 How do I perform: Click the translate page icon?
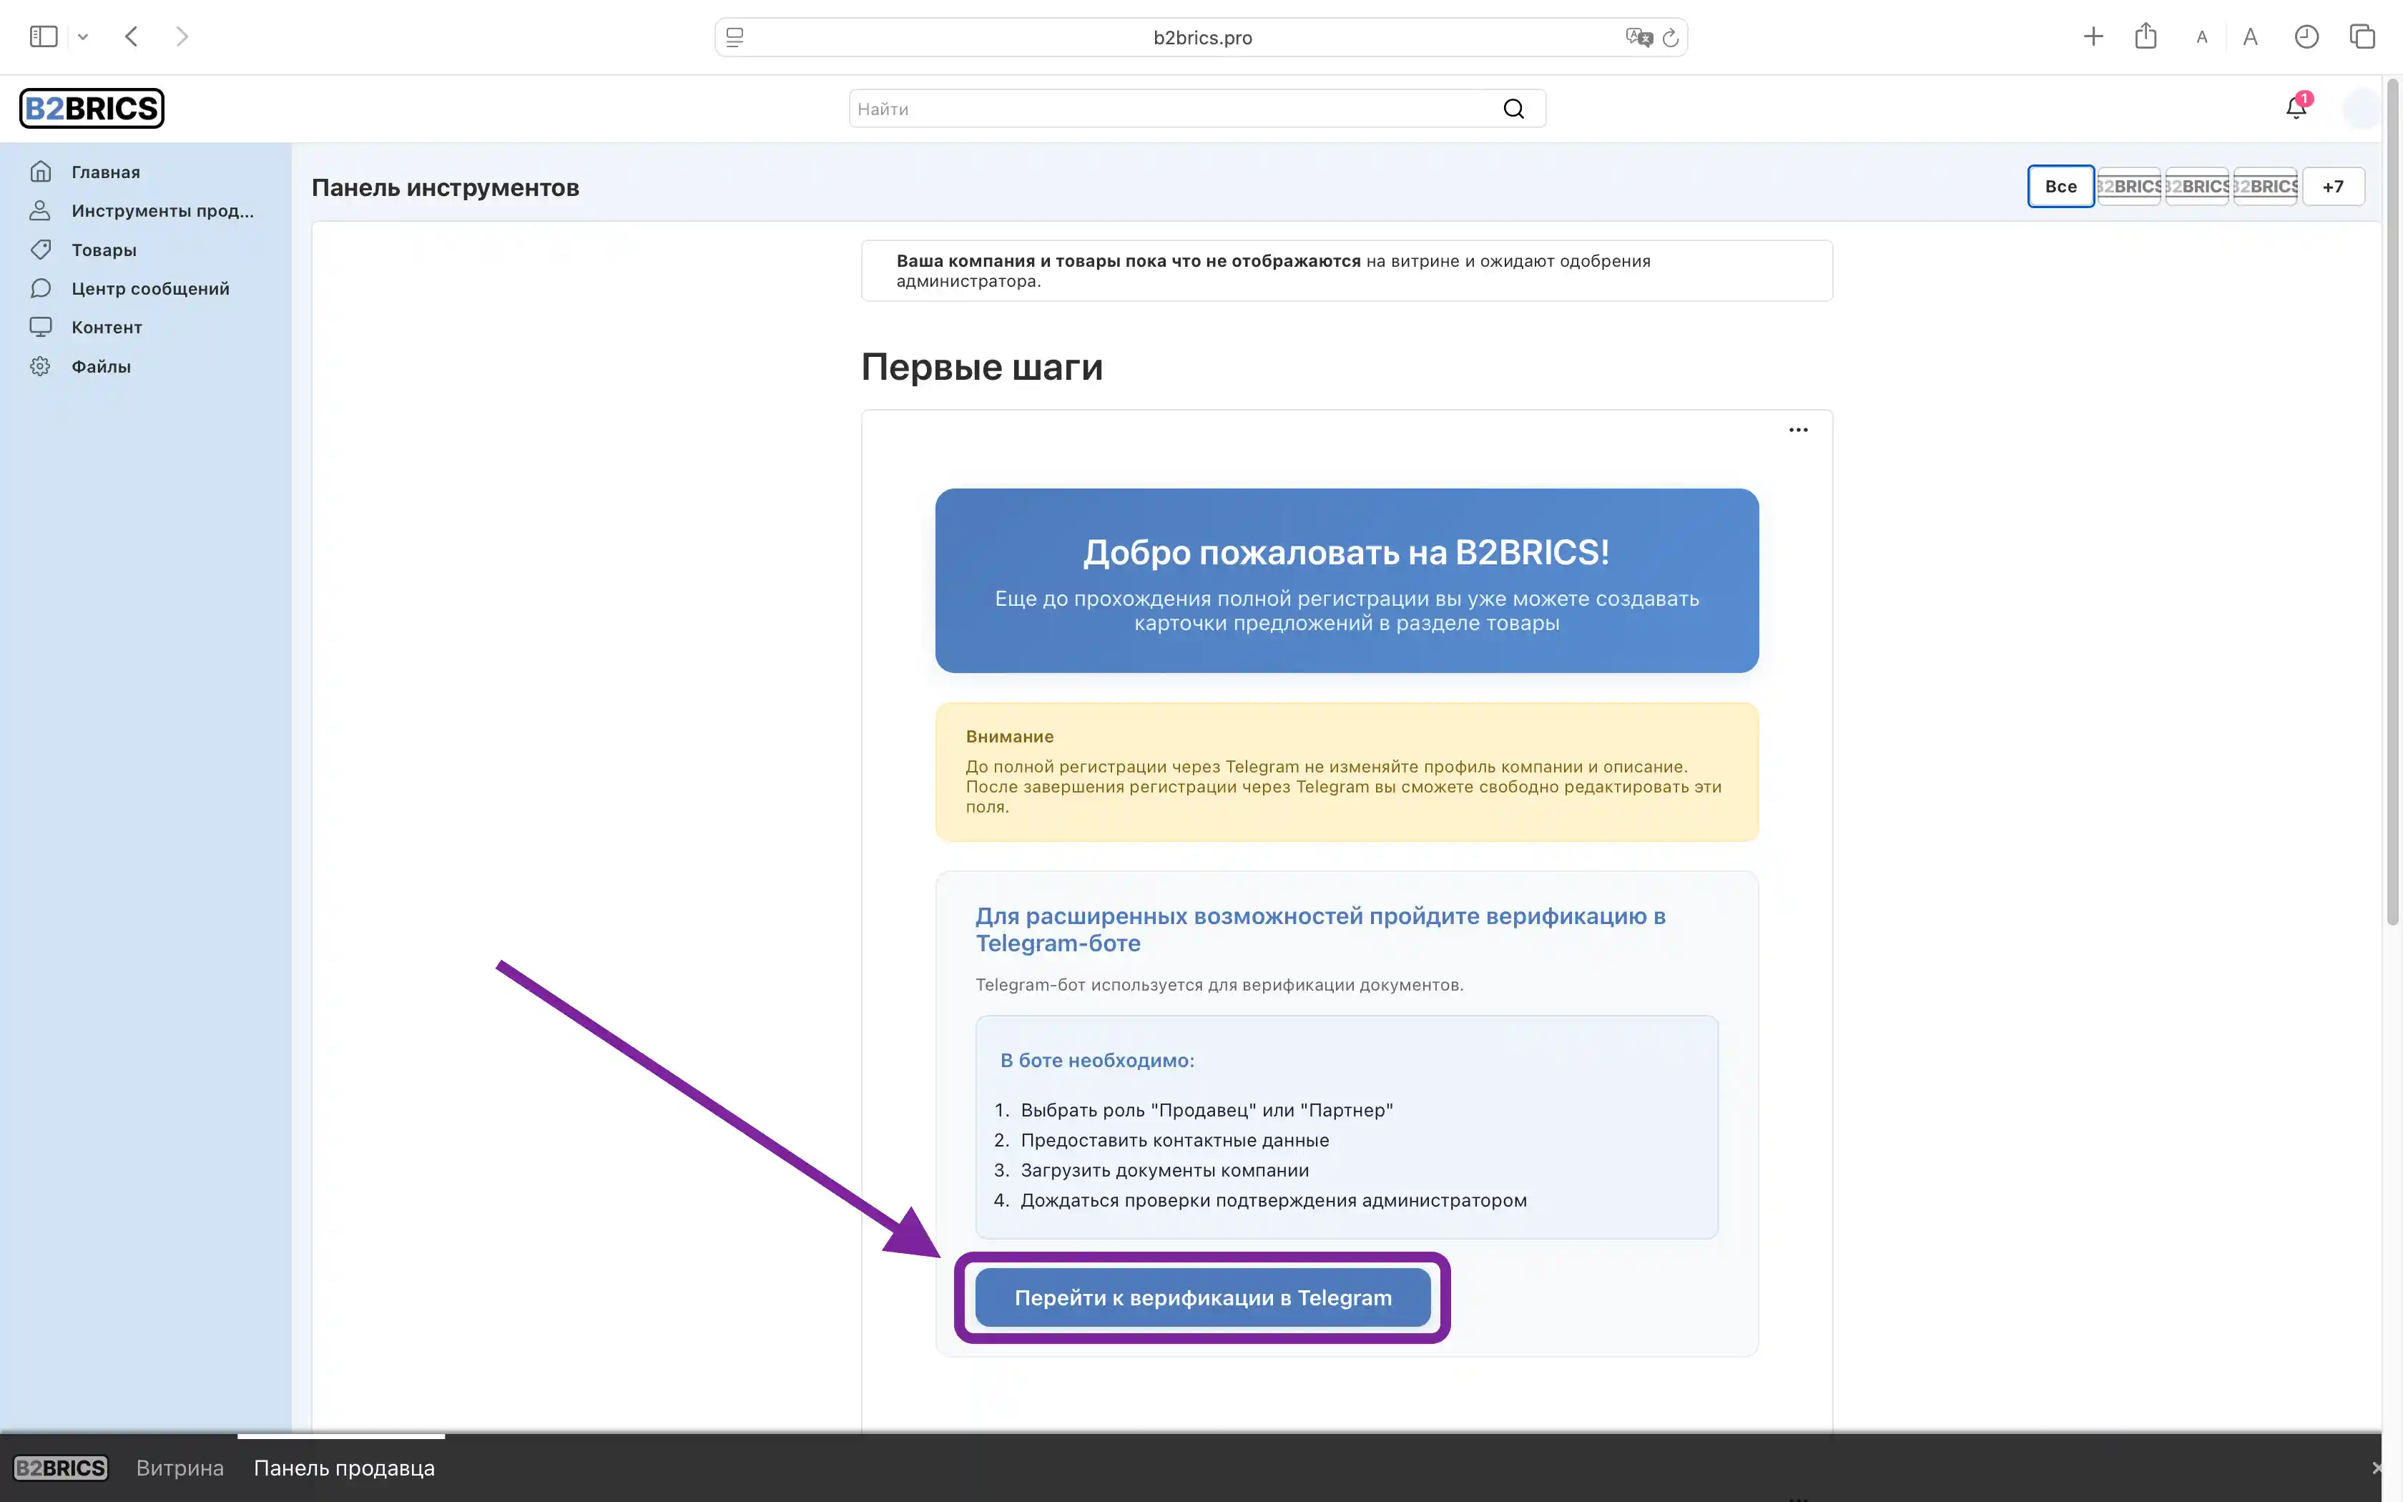(x=1638, y=36)
